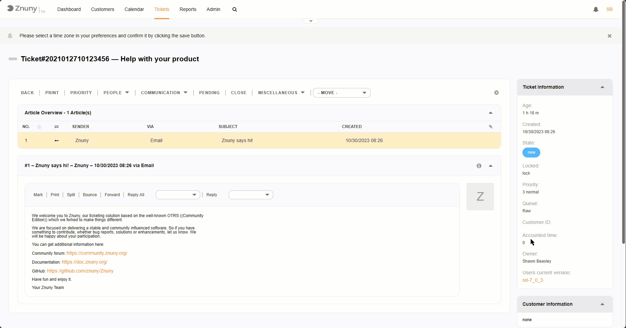The image size is (626, 328).
Task: Click the star column header icon
Action: click(x=39, y=127)
